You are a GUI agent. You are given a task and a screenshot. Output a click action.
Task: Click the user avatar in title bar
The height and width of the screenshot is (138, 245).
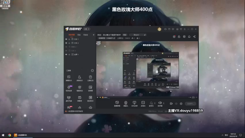(x=159, y=29)
